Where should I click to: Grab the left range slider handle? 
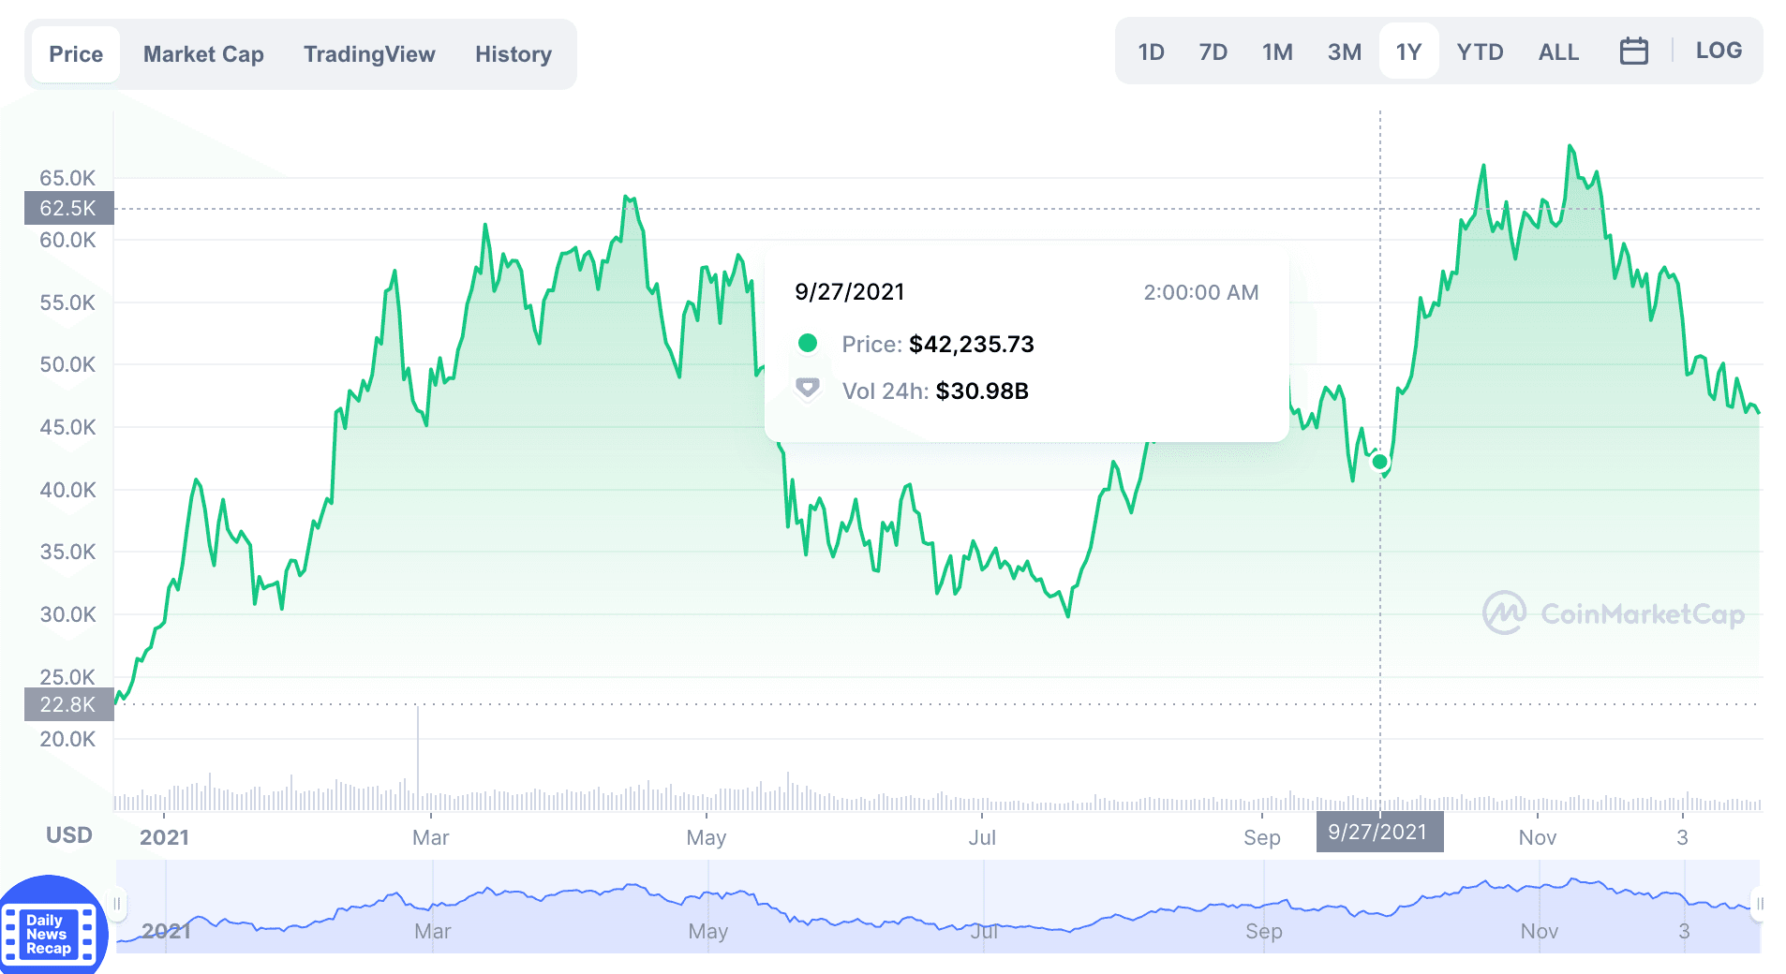pyautogui.click(x=118, y=904)
